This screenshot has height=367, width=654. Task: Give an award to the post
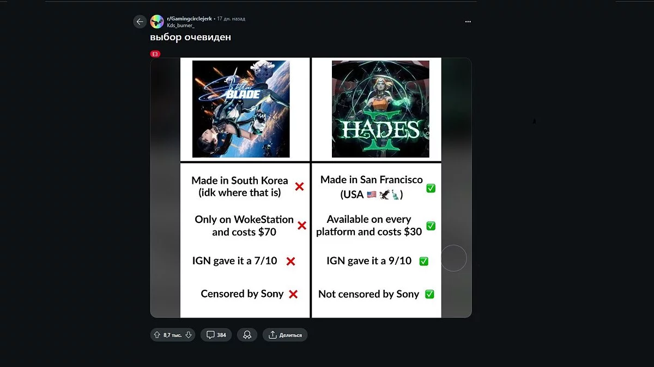click(247, 335)
